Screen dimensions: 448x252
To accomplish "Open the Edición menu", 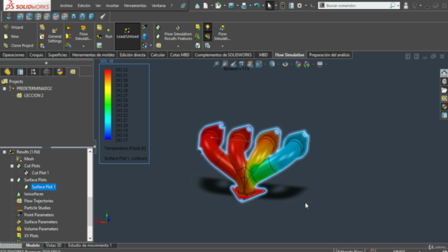I will coord(84,6).
